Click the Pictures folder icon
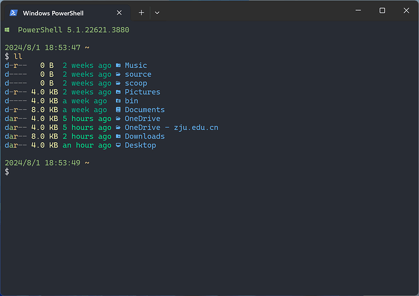Image resolution: width=419 pixels, height=296 pixels. [118, 92]
